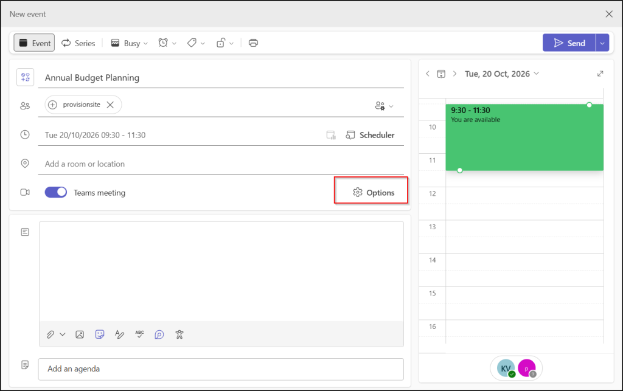Click the availability chart icon
This screenshot has height=391, width=623.
coord(331,135)
